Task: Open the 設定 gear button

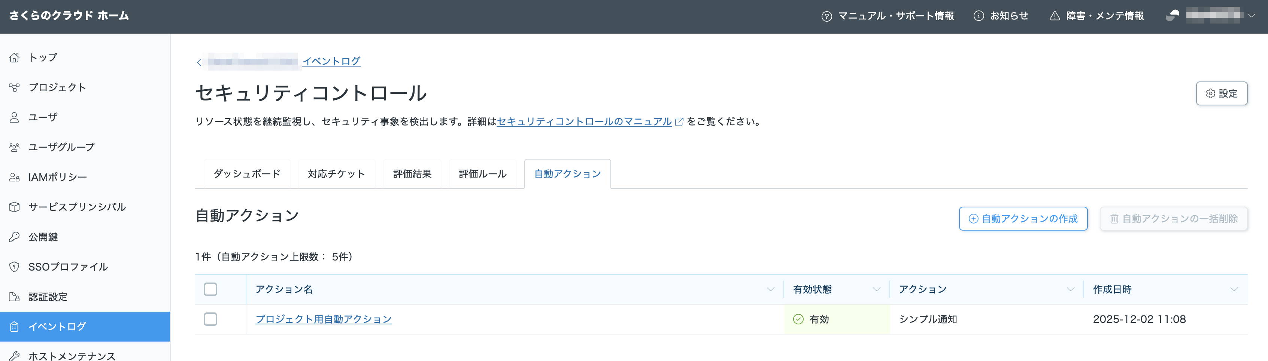Action: tap(1221, 93)
